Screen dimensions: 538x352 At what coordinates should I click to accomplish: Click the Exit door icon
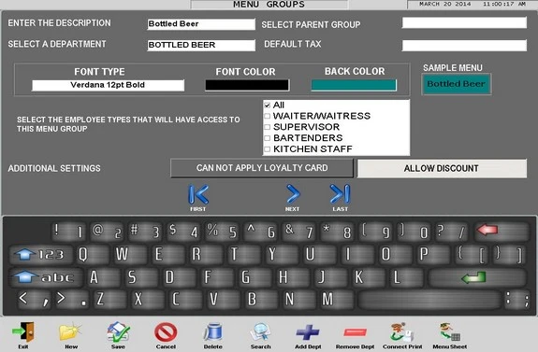[x=23, y=332]
